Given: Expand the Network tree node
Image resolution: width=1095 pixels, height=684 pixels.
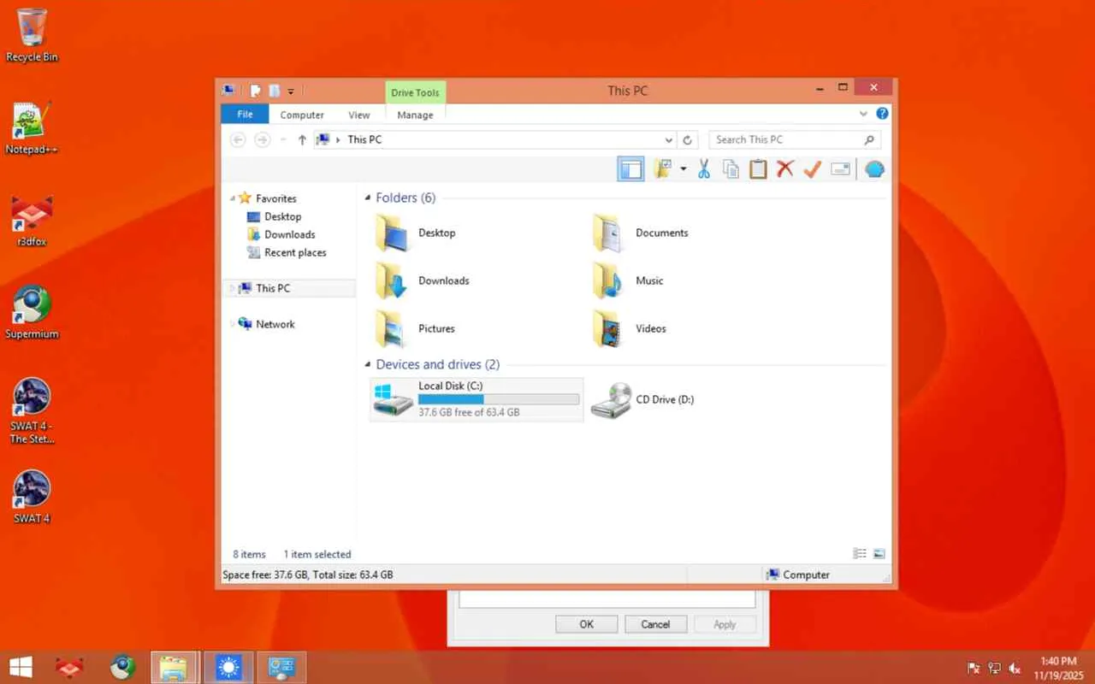Looking at the screenshot, I should click(x=232, y=324).
